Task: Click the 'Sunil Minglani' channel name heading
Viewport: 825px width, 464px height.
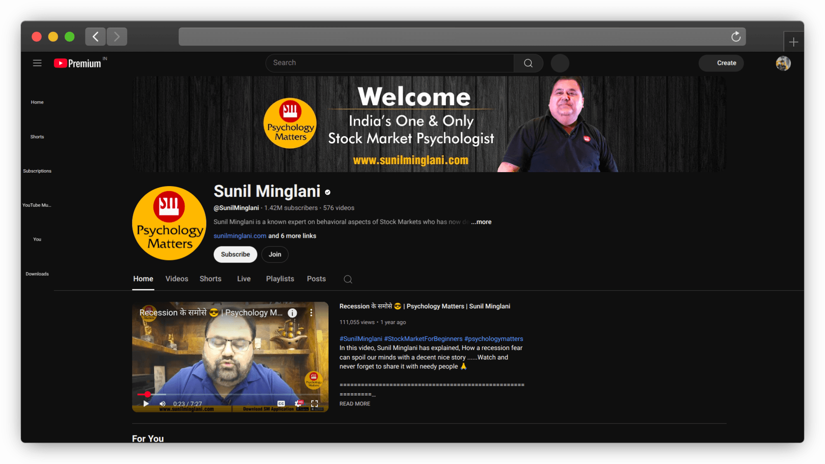Action: pyautogui.click(x=267, y=192)
